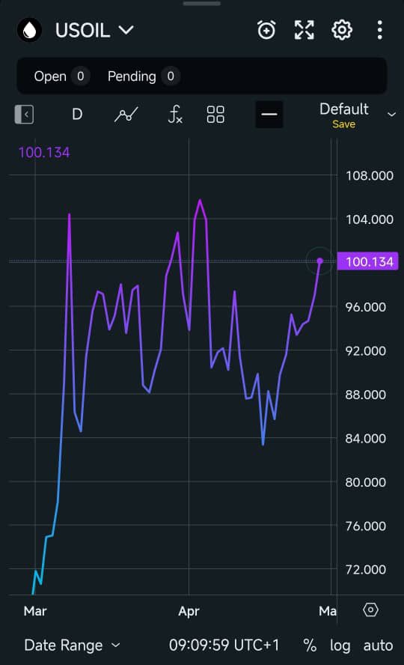Tap the top drag handle bar
Screen dimensions: 404x665
click(202, 4)
